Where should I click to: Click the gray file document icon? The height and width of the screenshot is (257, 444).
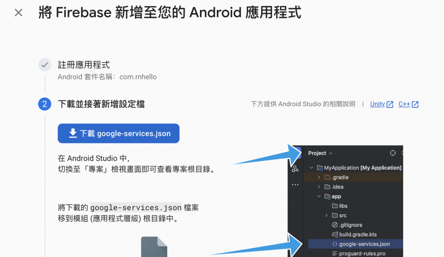[x=154, y=247]
